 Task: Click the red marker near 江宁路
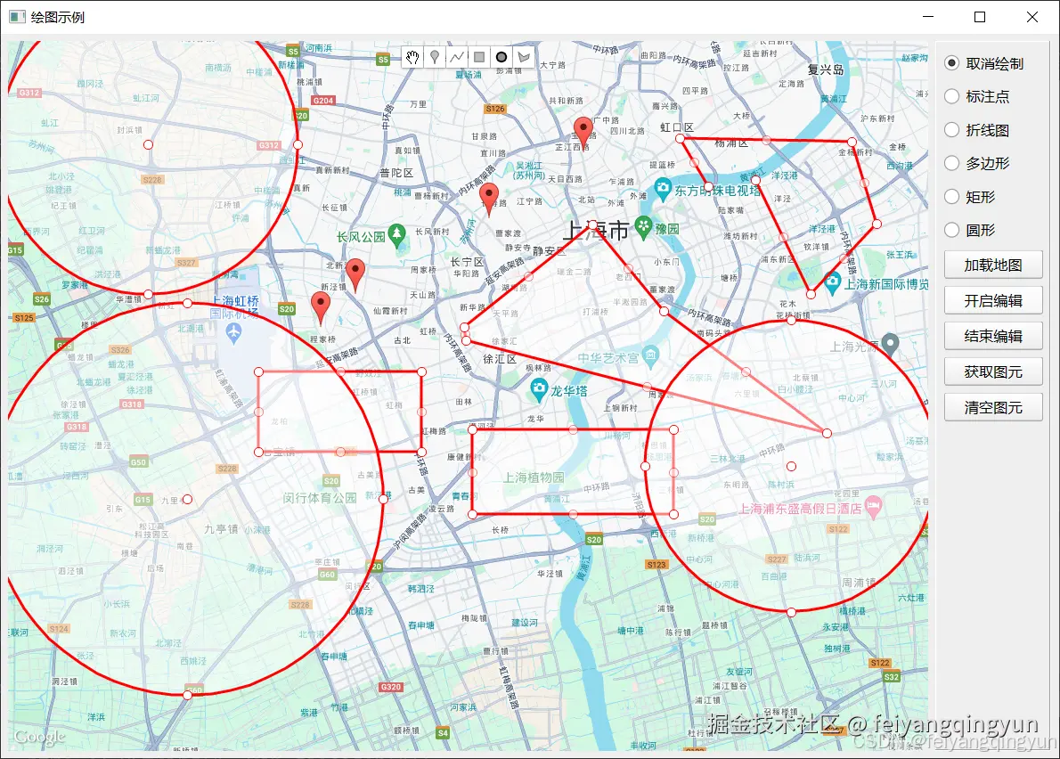(x=489, y=199)
